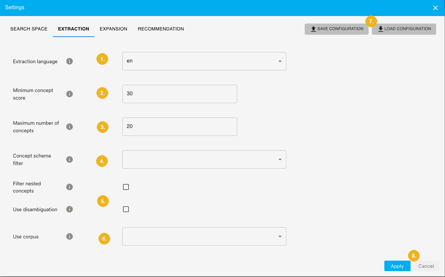Click the info icon for Filter nested concepts
Screen dimensions: 445x277
click(x=69, y=187)
